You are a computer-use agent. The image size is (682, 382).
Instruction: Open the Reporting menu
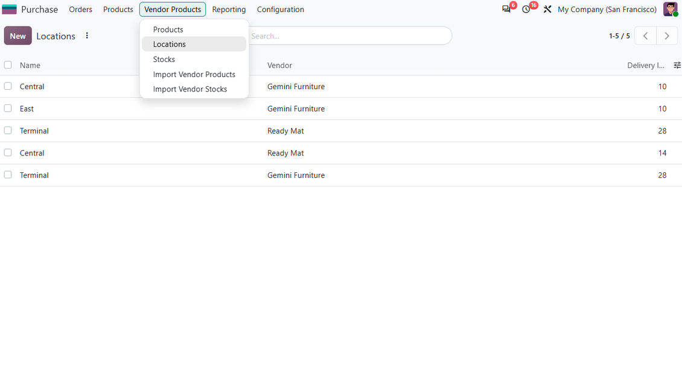click(229, 9)
